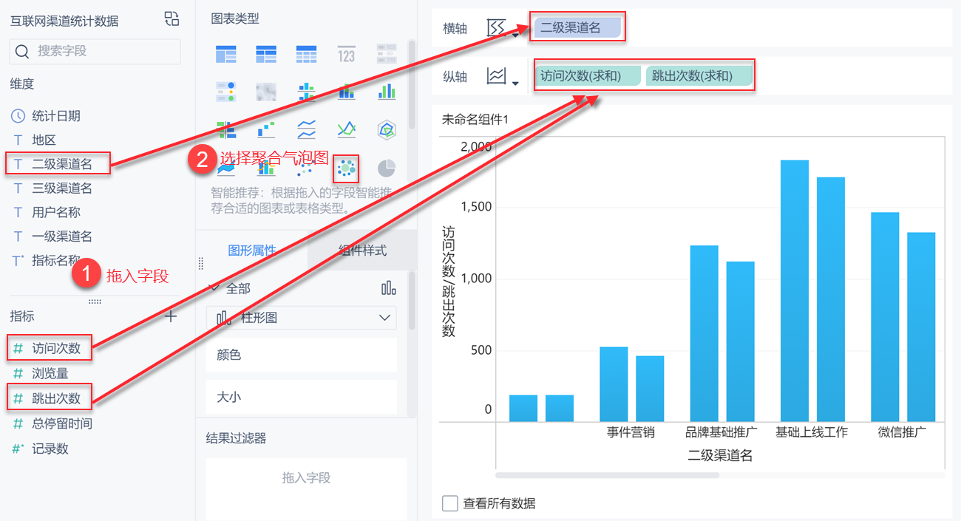Pick the radar chart type
Image resolution: width=961 pixels, height=521 pixels.
point(386,130)
